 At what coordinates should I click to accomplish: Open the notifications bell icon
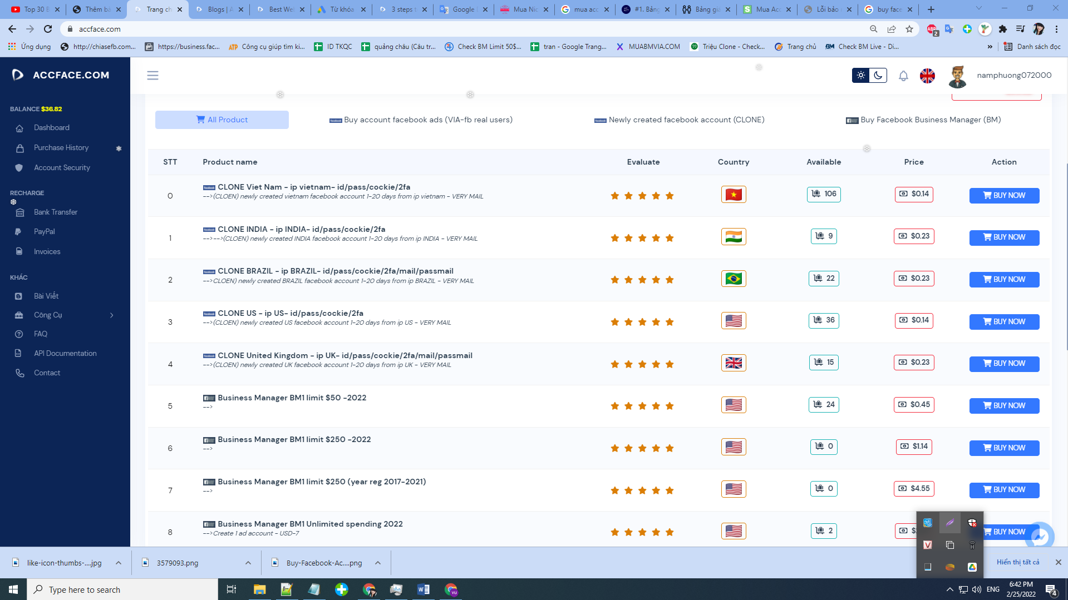pyautogui.click(x=903, y=76)
